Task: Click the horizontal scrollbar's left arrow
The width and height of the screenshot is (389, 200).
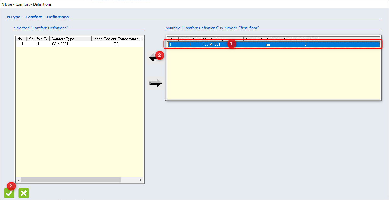Action: (18, 180)
